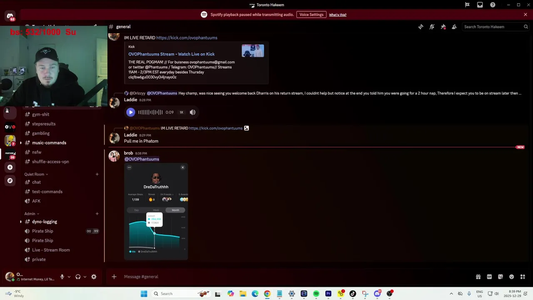The height and width of the screenshot is (300, 533).
Task: Open the Kick stream preview thumbnail
Action: pyautogui.click(x=253, y=51)
